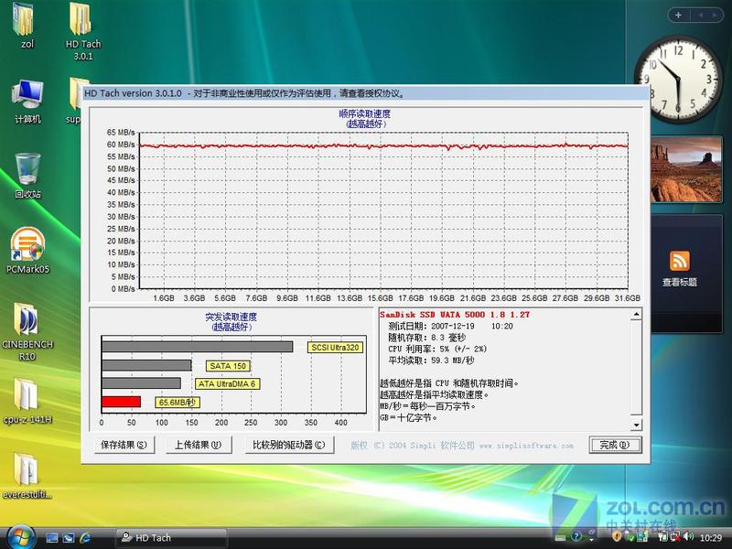This screenshot has width=732, height=549.
Task: Click the Windows Start orb
Action: tap(19, 536)
